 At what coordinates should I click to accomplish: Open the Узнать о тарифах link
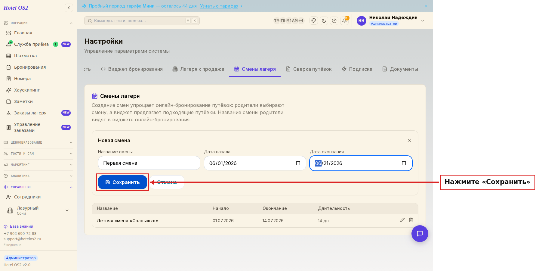(219, 6)
